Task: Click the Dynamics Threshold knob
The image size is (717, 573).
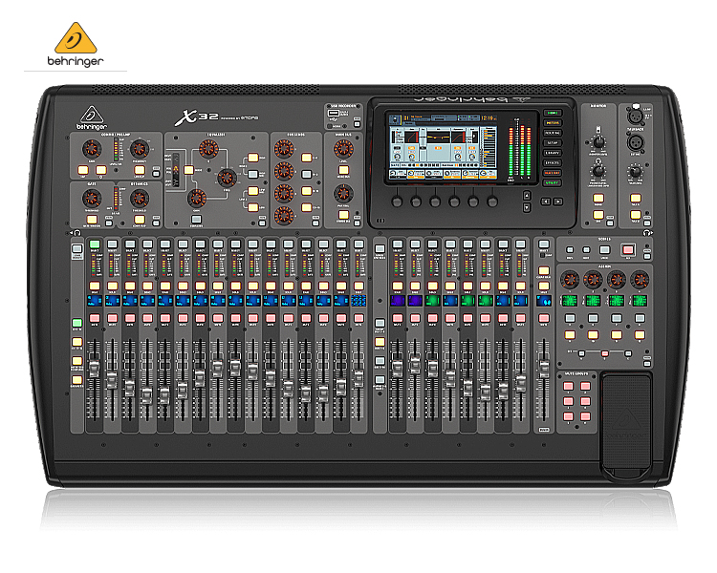Action: pyautogui.click(x=140, y=199)
